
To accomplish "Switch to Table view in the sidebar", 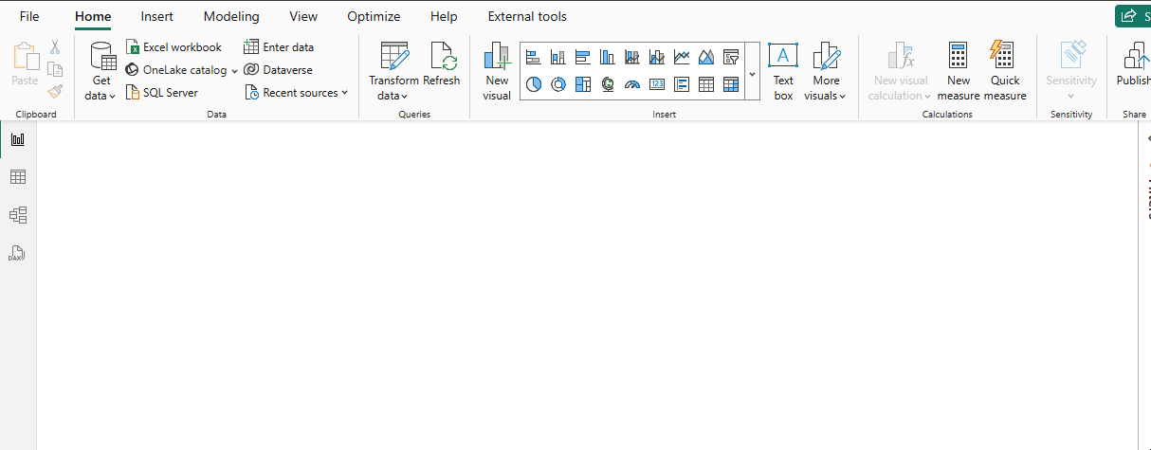I will pyautogui.click(x=18, y=177).
